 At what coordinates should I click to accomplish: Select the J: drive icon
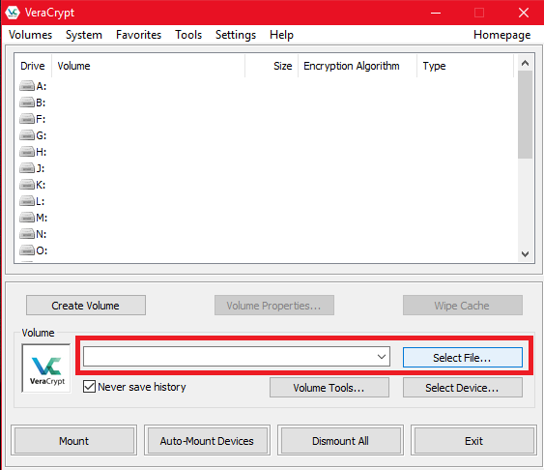click(27, 168)
